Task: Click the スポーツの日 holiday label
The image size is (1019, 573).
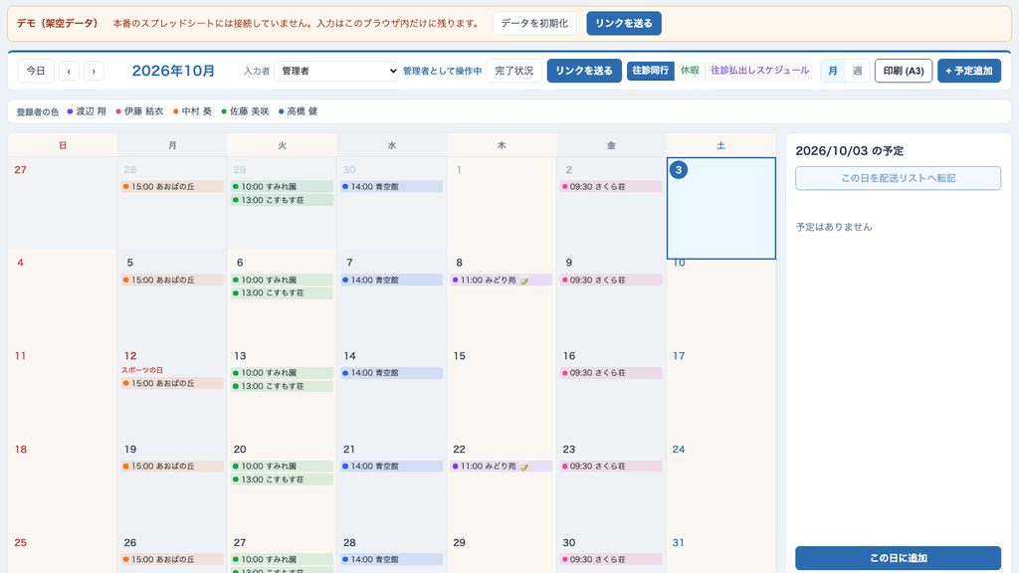Action: point(142,370)
